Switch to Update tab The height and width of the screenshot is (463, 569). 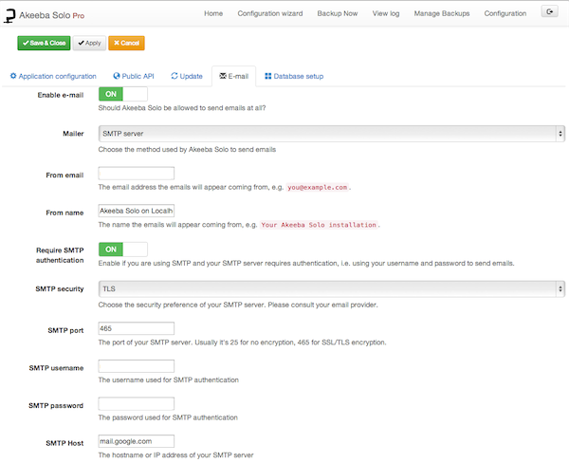pyautogui.click(x=187, y=76)
